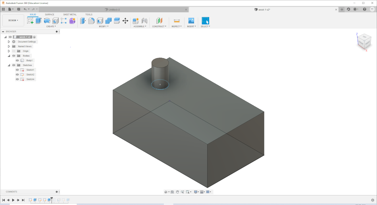This screenshot has height=205, width=377.
Task: Select the Offset Face tool
Action: pos(117,21)
